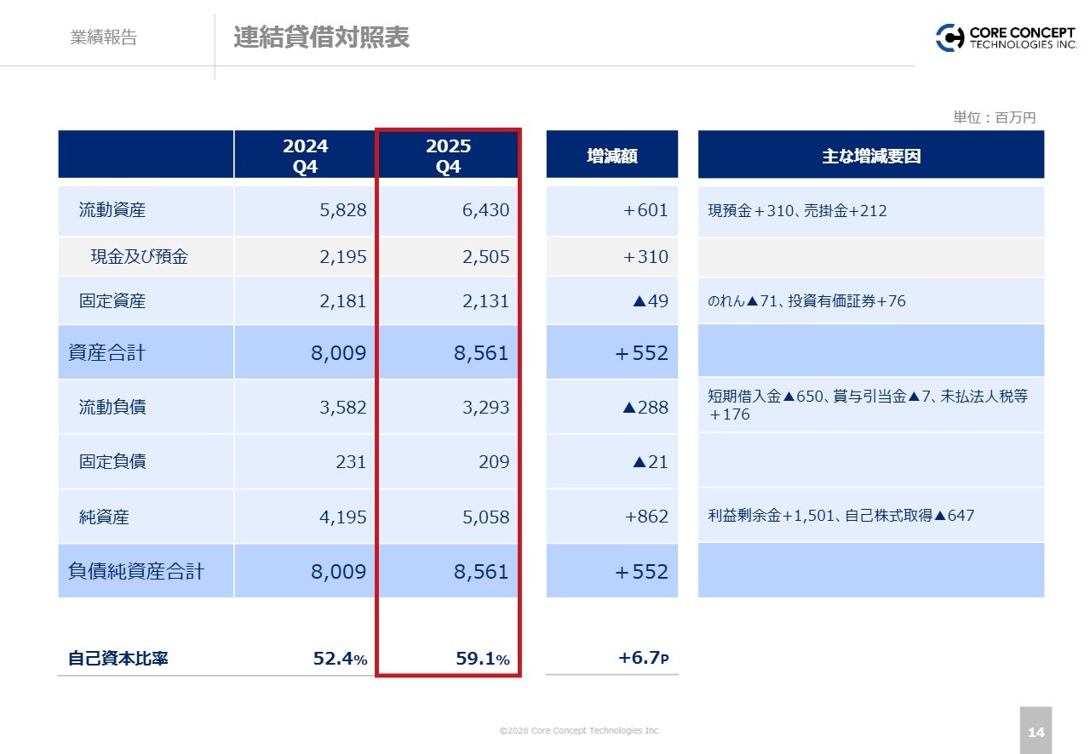Select the 自己資本比率 value 59.1%
The height and width of the screenshot is (754, 1090).
[x=482, y=659]
